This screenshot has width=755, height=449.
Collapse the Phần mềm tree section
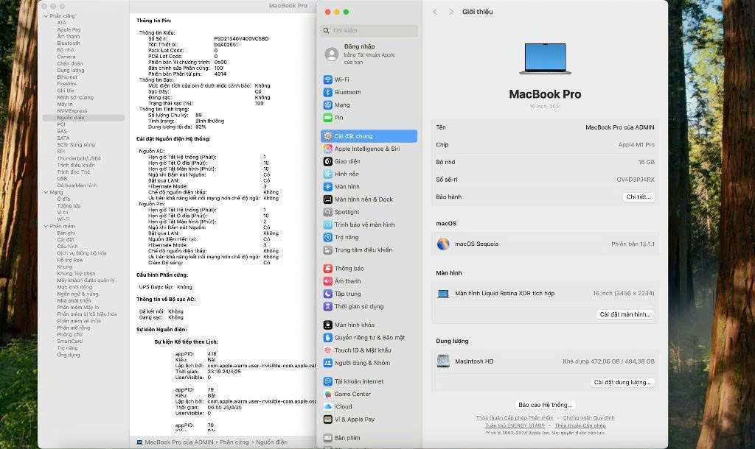coord(46,227)
